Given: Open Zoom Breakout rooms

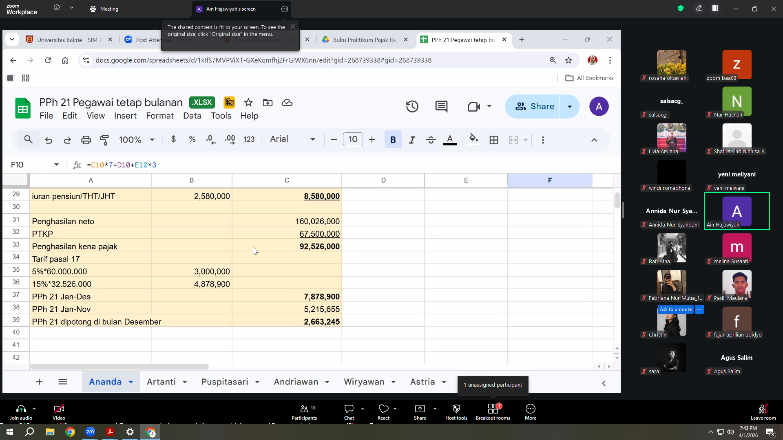Looking at the screenshot, I should (493, 412).
